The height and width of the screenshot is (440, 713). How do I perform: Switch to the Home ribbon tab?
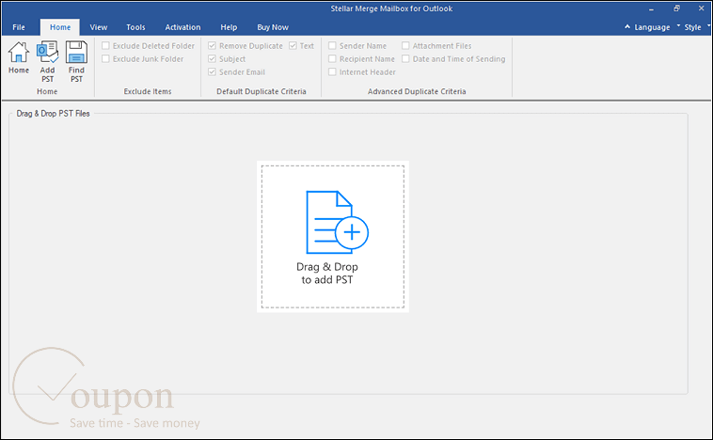60,27
